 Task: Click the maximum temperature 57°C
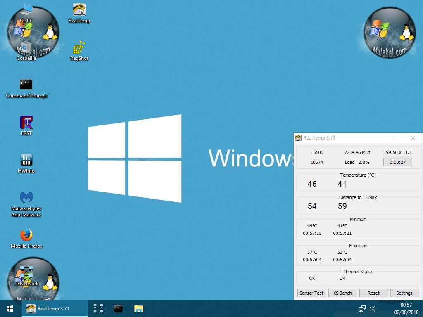click(312, 252)
